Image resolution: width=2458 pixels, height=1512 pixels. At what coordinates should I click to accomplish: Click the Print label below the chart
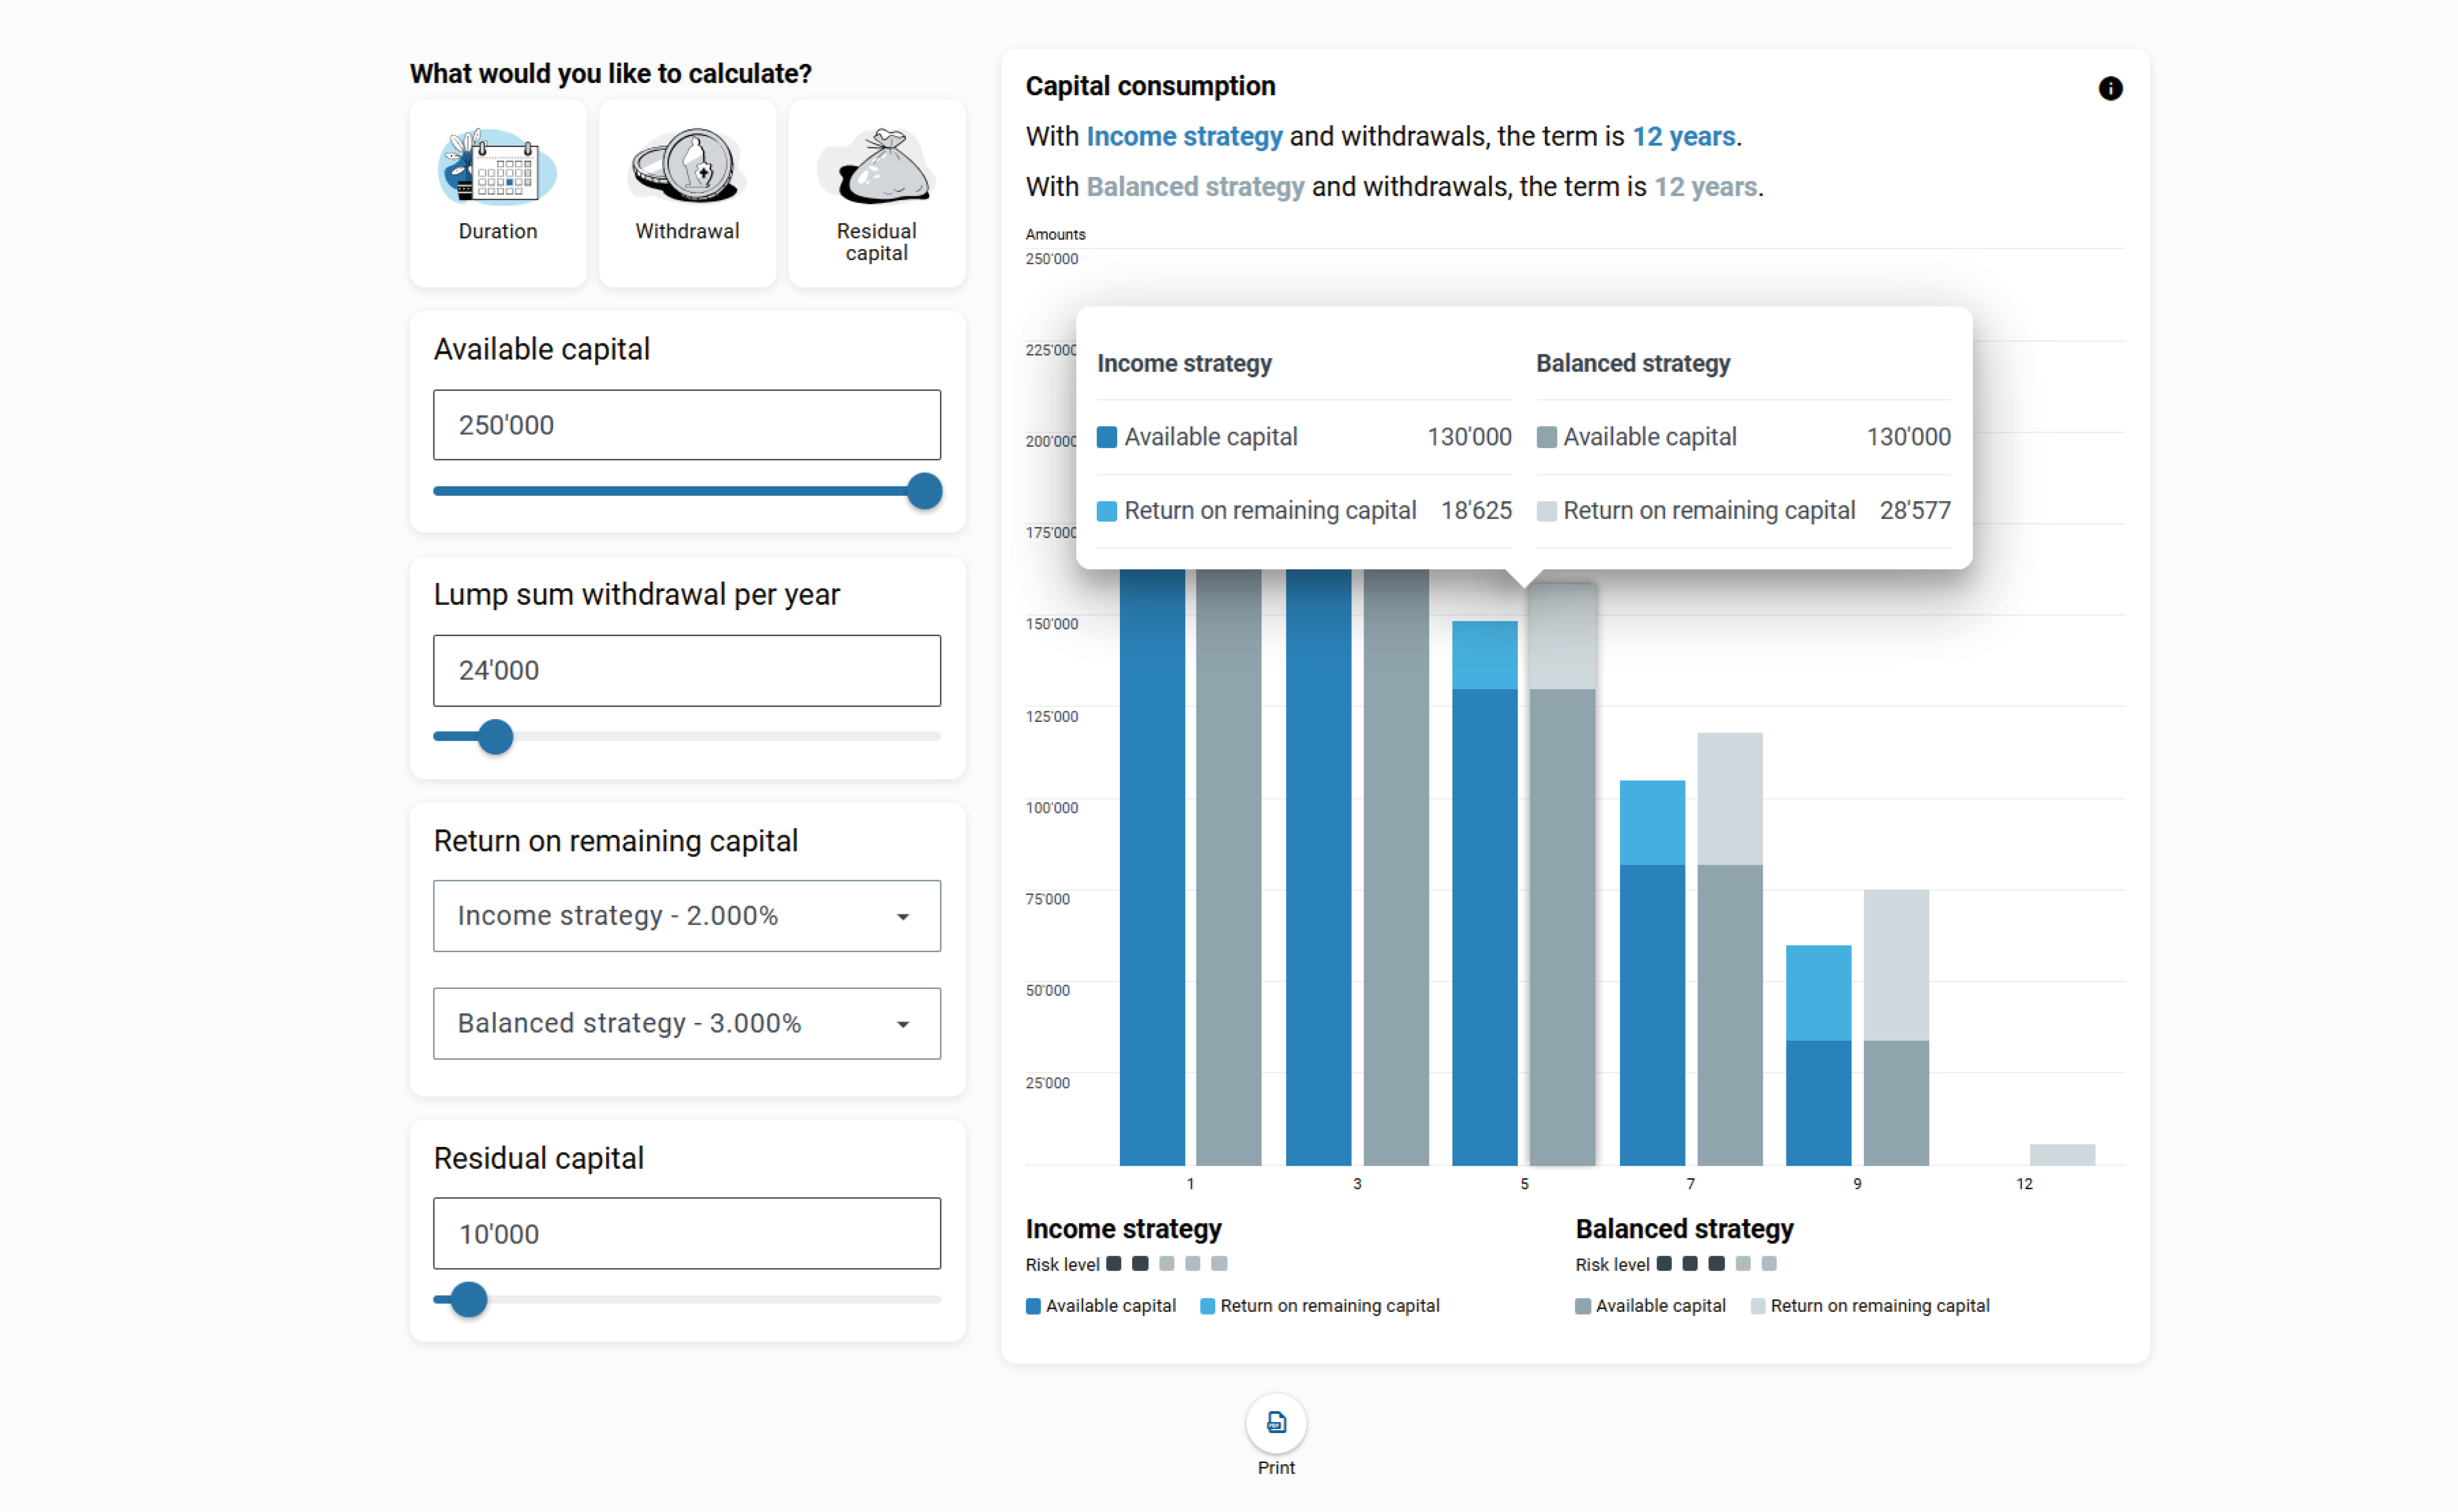coord(1276,1467)
